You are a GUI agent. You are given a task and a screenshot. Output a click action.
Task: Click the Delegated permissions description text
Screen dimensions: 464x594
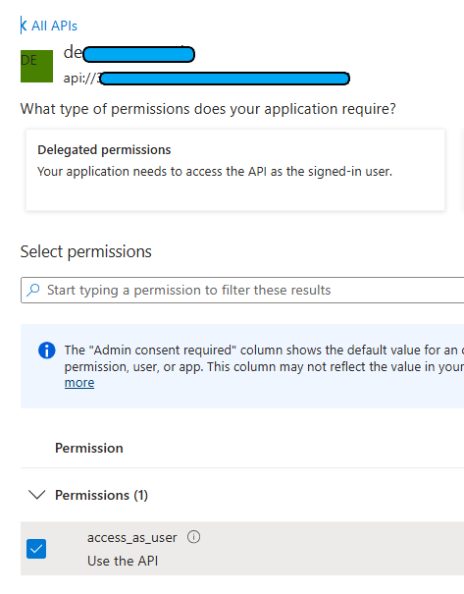[215, 172]
